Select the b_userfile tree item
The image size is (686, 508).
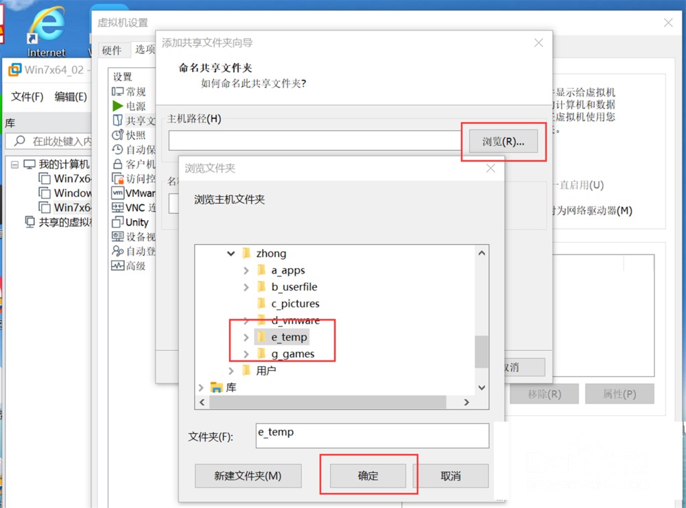[294, 287]
